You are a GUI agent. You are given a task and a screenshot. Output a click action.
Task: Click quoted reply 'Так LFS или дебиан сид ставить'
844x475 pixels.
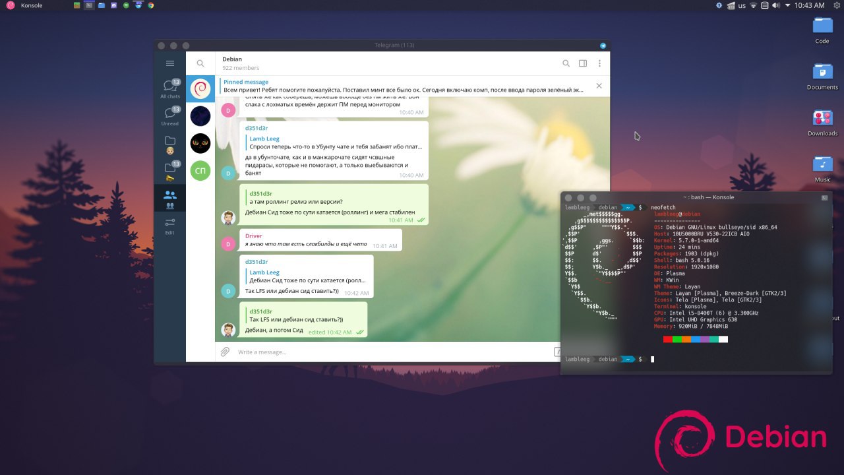pos(296,315)
